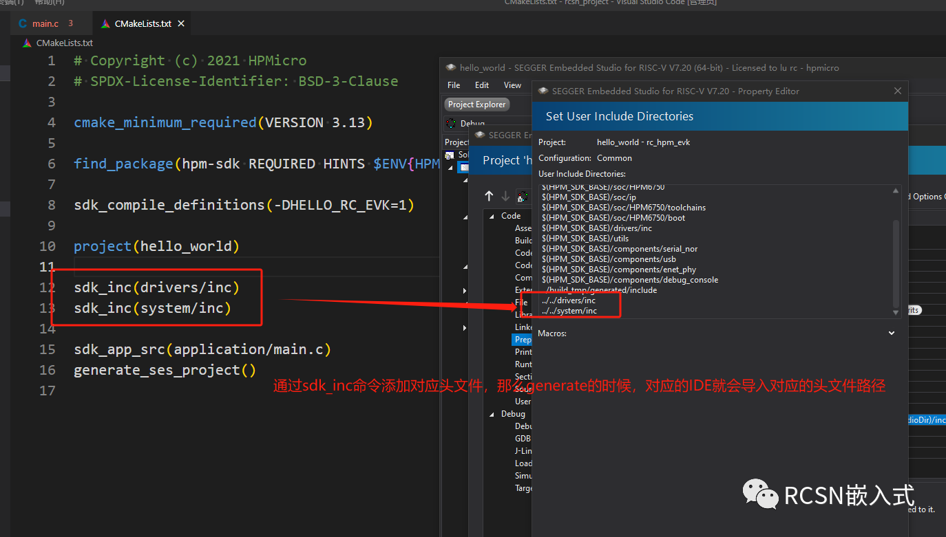Image resolution: width=946 pixels, height=537 pixels.
Task: Click the line $(HPM_SDK_BASE)/soc/HPM6750/boot
Action: point(613,218)
